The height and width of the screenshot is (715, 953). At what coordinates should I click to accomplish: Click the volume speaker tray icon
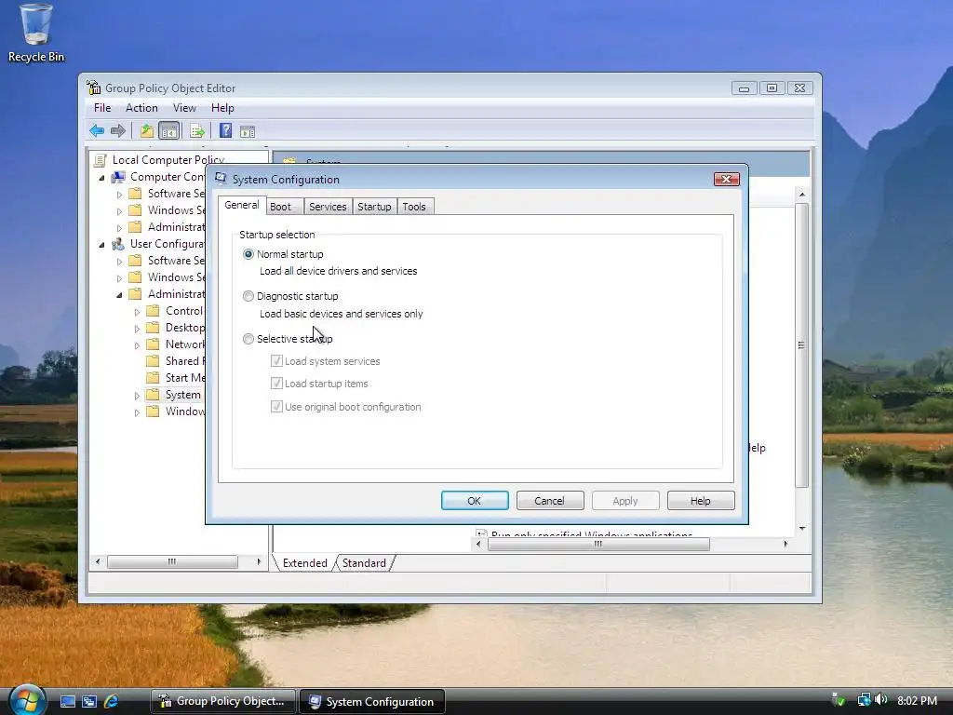880,700
